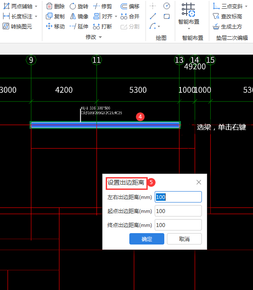This screenshot has height=290, width=253.
Task: Expand the 智能布置 dropdown arrow
Action: (x=189, y=28)
